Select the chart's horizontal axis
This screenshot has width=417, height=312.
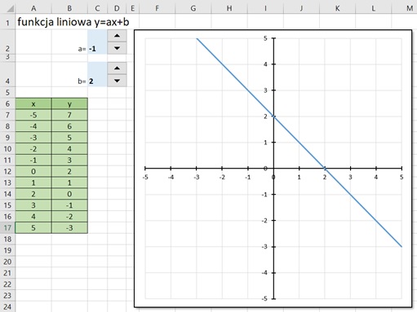click(273, 169)
